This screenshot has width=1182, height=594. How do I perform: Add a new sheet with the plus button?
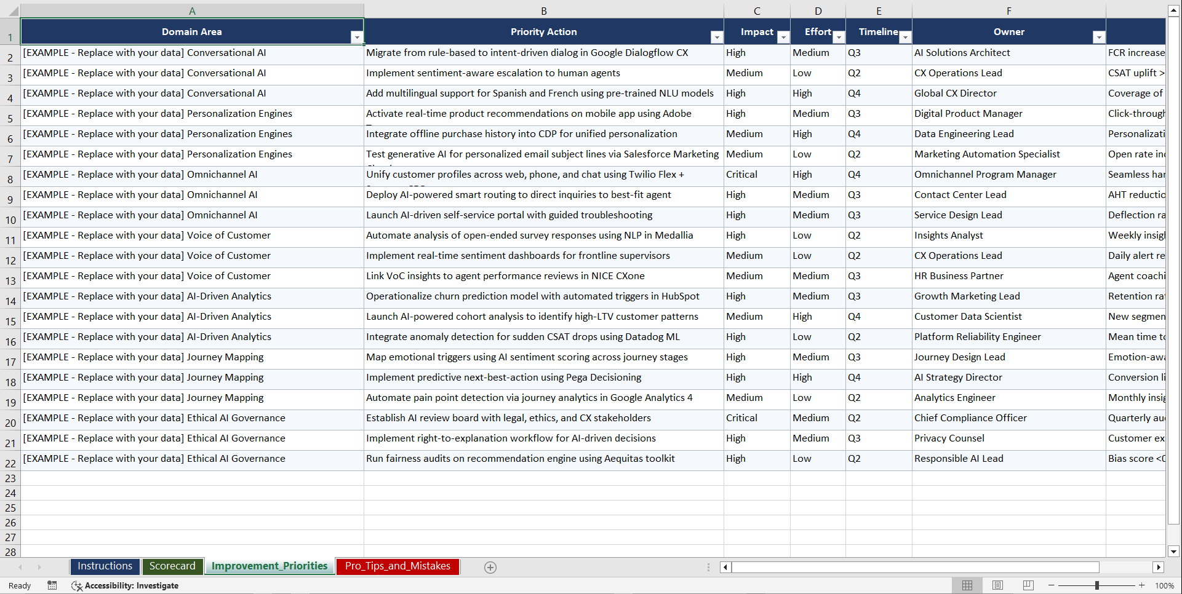point(490,567)
